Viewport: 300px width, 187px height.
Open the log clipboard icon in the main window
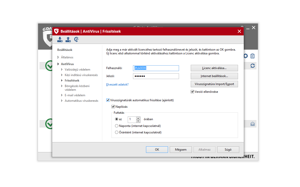coord(252,56)
